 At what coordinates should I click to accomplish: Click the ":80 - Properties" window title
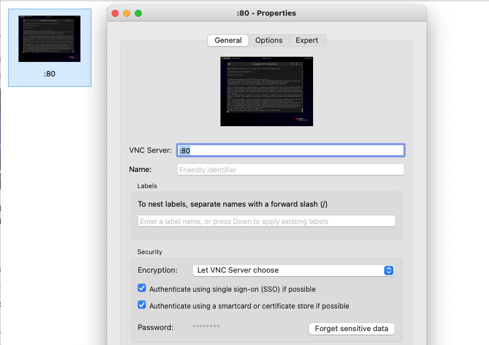coord(267,13)
